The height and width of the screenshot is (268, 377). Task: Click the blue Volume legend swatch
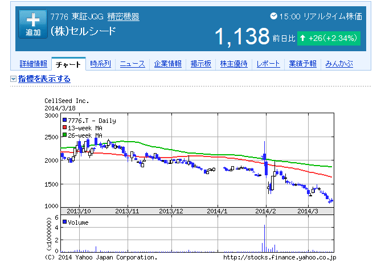click(64, 222)
